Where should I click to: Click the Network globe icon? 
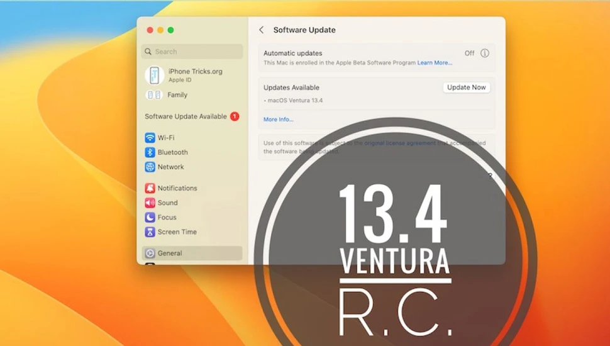coord(150,167)
